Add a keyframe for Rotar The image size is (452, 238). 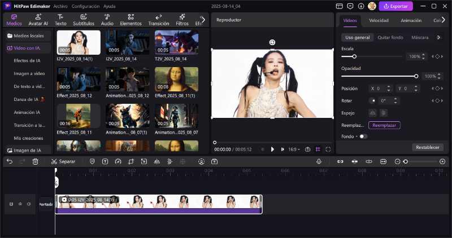click(437, 101)
